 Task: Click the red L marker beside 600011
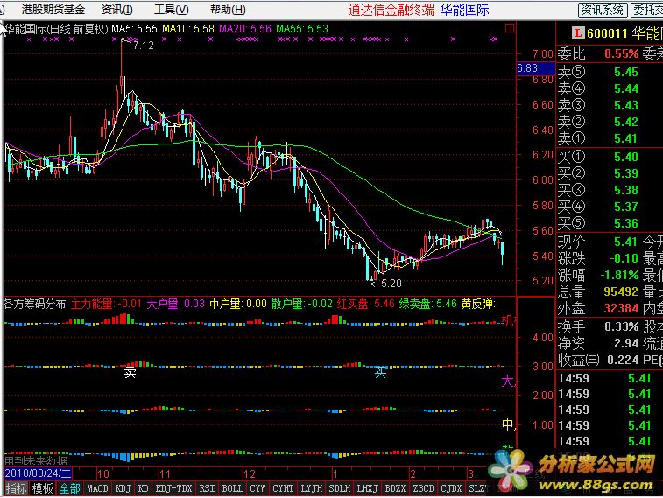[577, 33]
